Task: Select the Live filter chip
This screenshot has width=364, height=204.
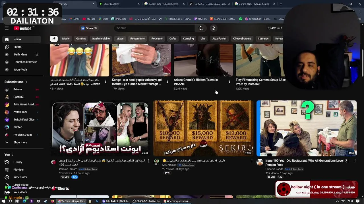Action: point(203,39)
